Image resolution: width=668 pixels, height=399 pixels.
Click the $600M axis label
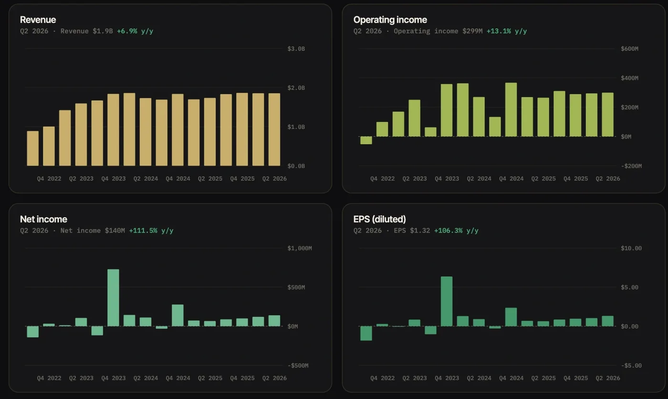coord(629,49)
